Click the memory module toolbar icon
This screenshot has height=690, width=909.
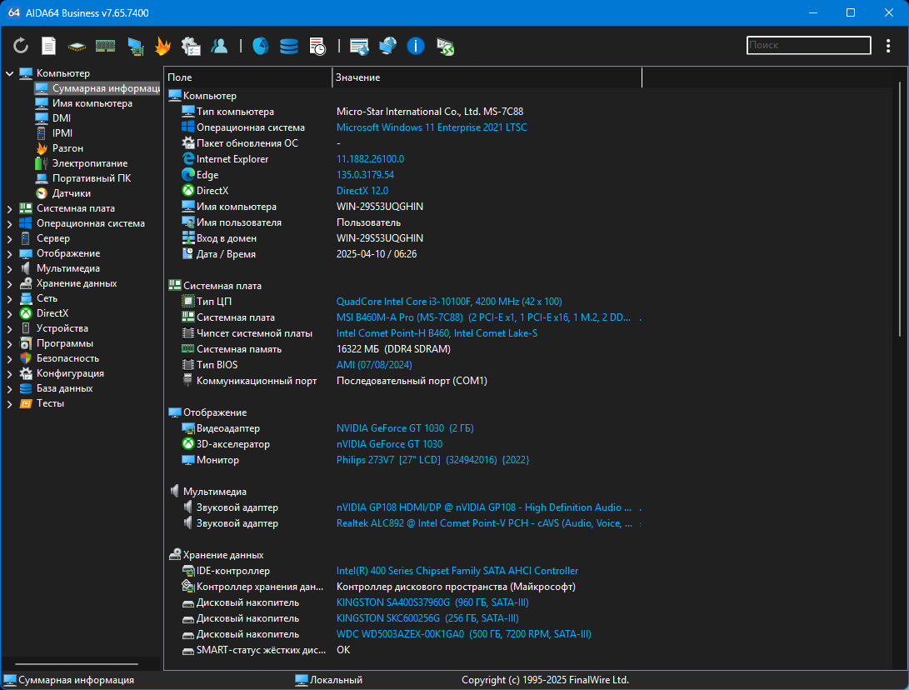tap(105, 45)
